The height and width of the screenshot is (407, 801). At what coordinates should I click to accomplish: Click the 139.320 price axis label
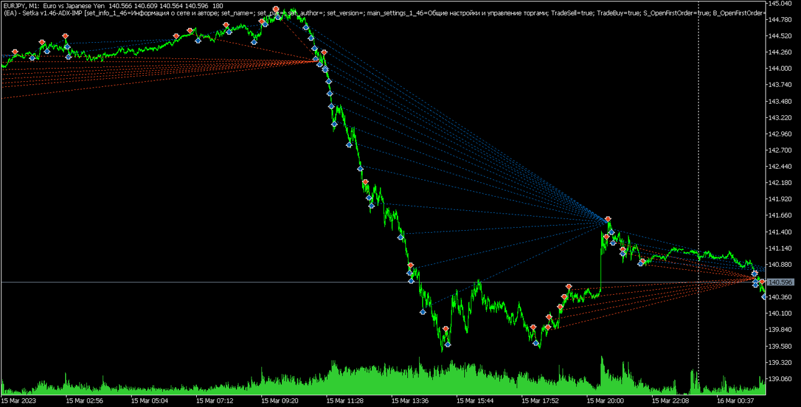click(x=781, y=362)
